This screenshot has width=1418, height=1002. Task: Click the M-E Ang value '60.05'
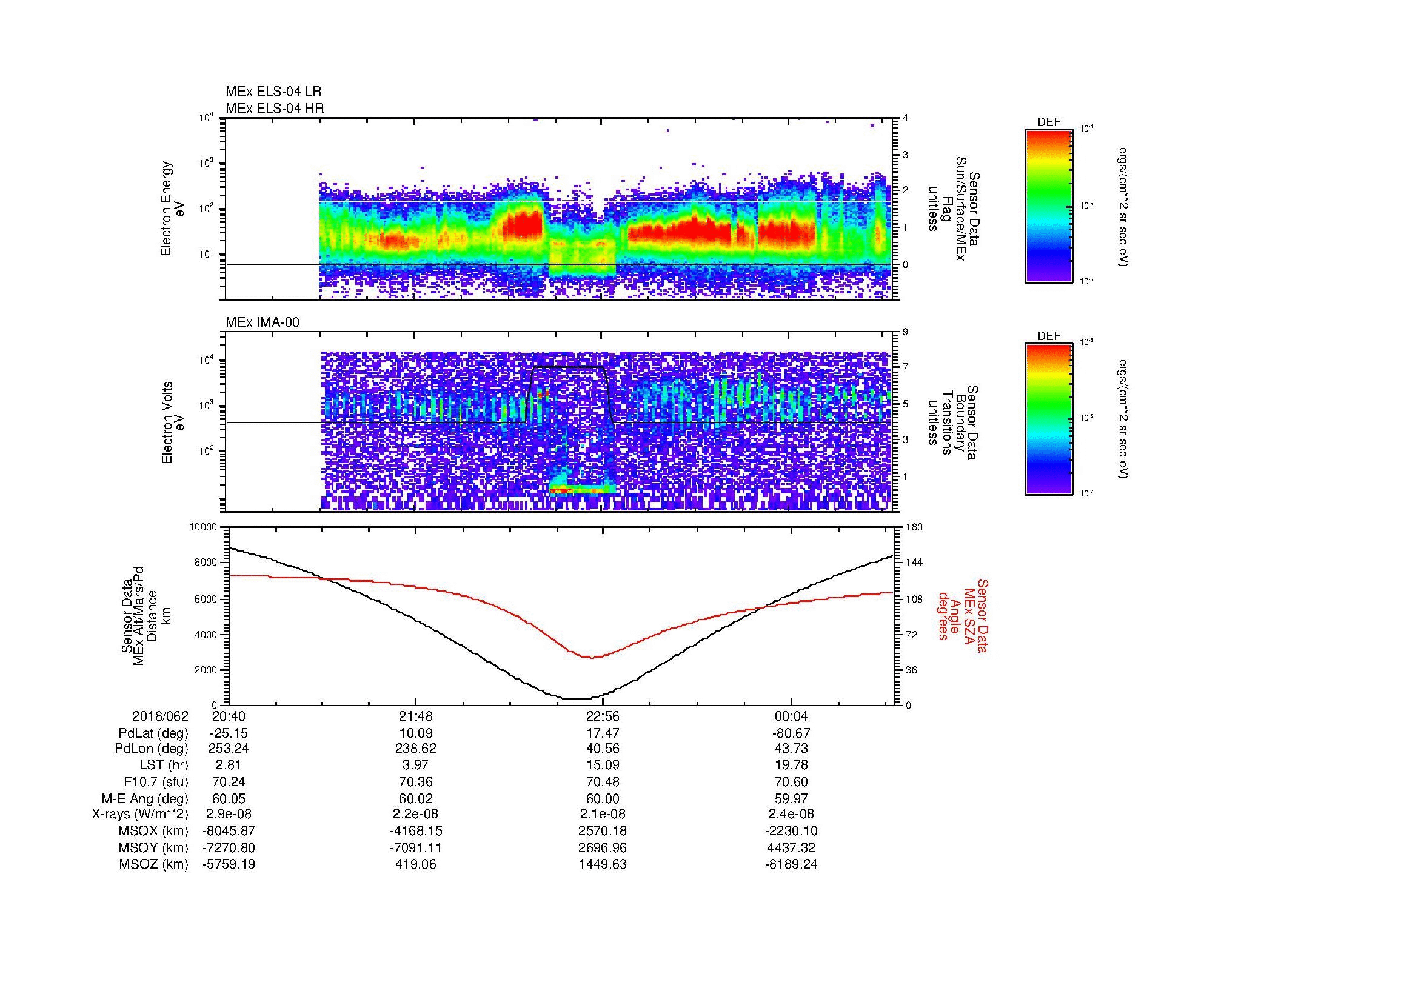(229, 798)
